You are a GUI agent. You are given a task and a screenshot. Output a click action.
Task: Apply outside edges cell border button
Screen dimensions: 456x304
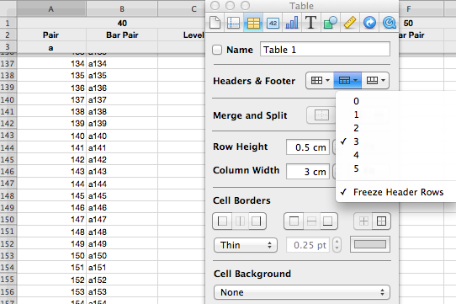point(381,221)
